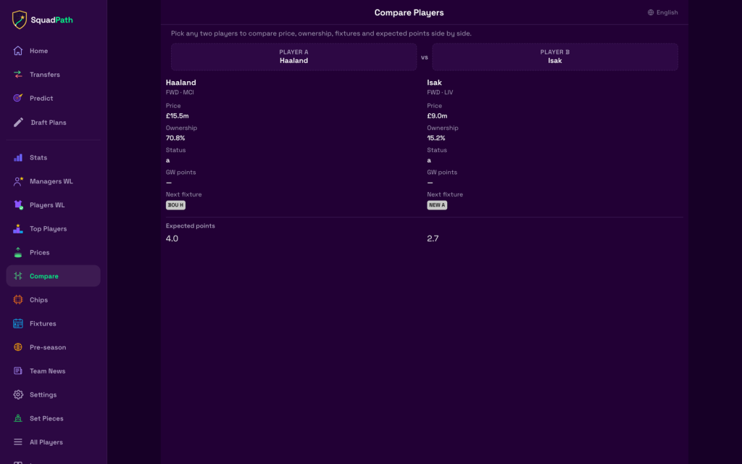Image resolution: width=742 pixels, height=464 pixels.
Task: Open the Prices page label
Action: (x=40, y=252)
